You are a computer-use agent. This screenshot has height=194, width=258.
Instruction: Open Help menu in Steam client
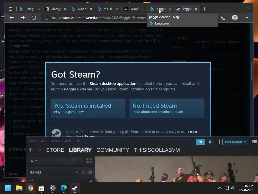coord(77,141)
